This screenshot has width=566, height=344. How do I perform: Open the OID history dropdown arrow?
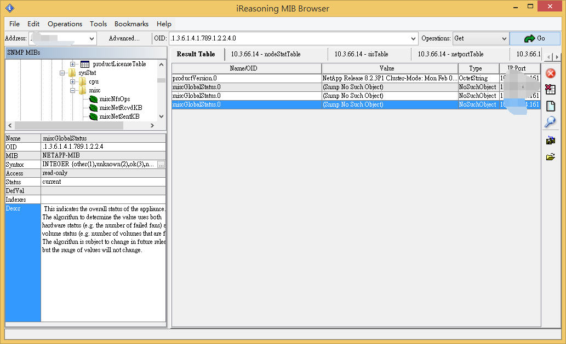(x=414, y=39)
